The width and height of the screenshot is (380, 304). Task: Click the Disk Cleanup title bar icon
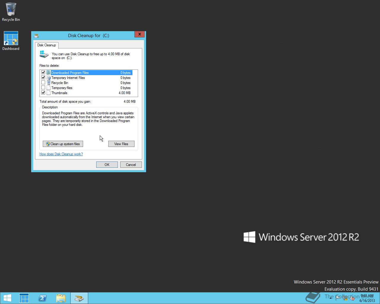37,36
